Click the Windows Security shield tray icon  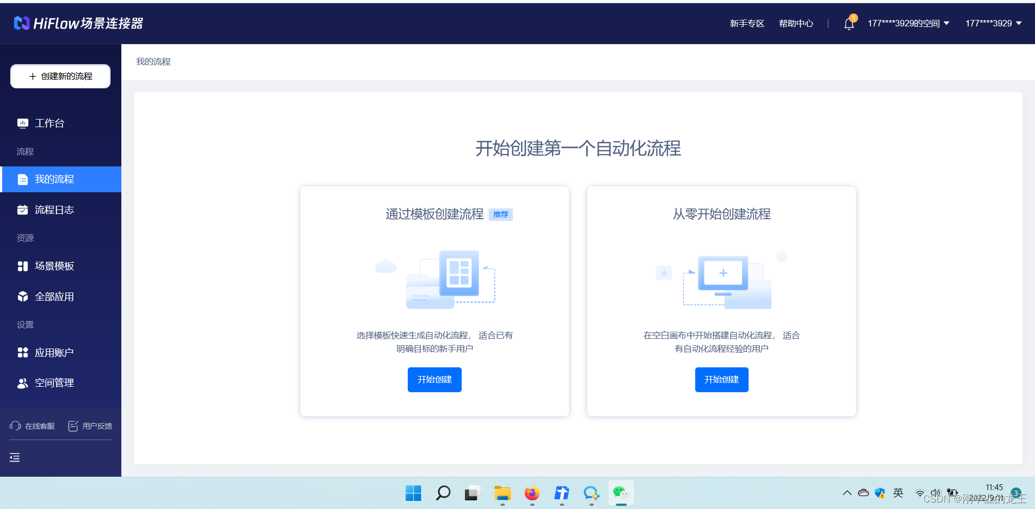(880, 493)
